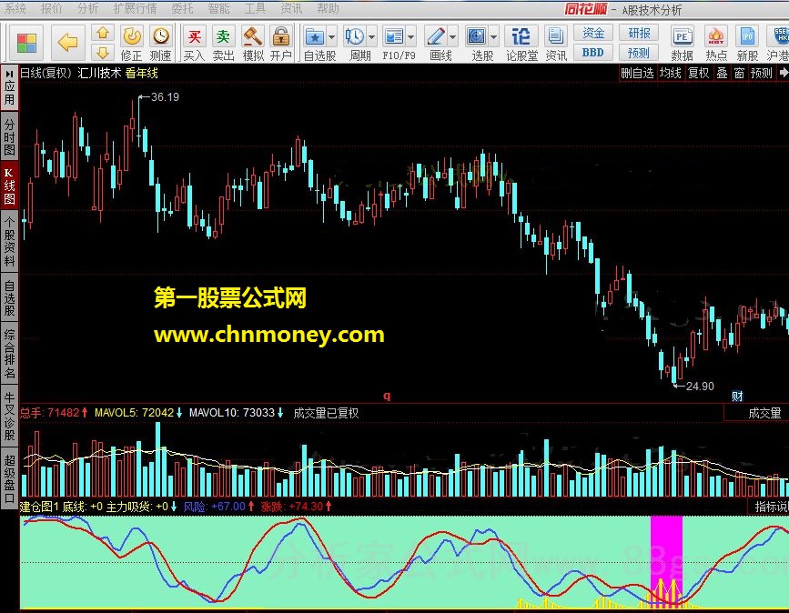
Task: Toggle 预测 in the chart header bar
Action: (x=761, y=73)
